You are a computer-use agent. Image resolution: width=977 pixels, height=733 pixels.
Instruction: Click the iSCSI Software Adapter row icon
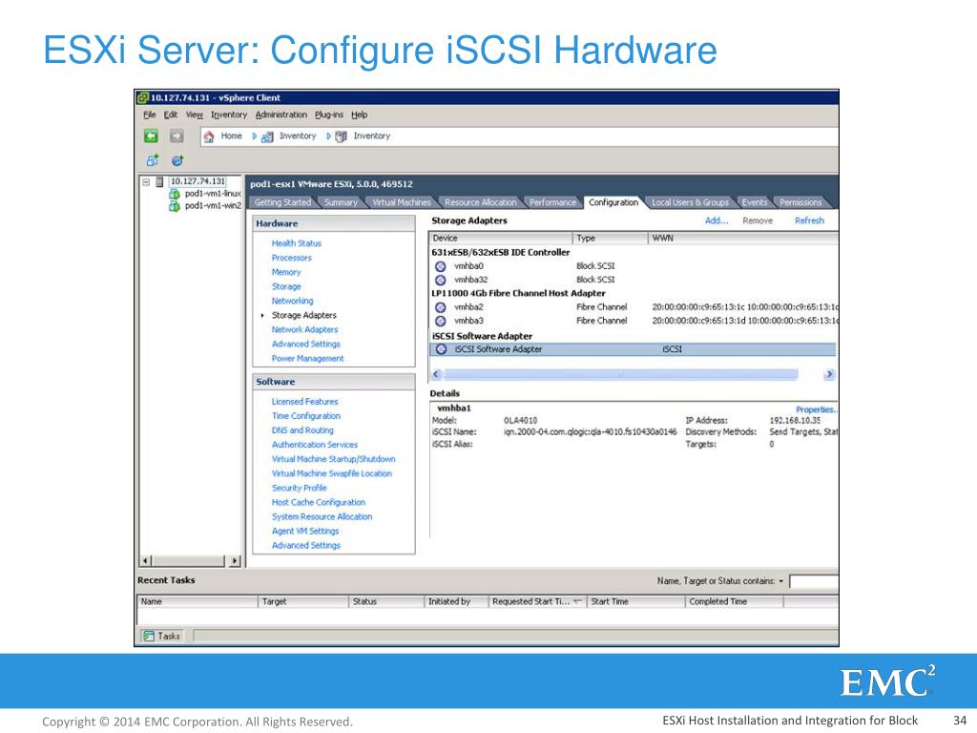[x=441, y=349]
